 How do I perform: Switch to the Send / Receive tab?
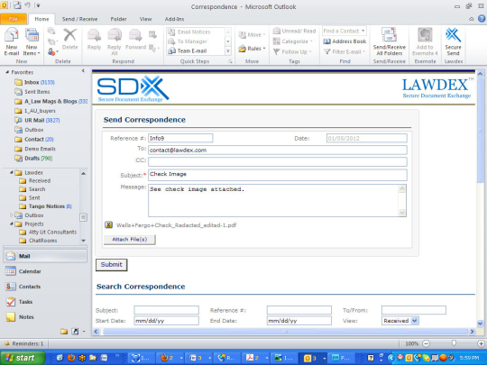[79, 19]
